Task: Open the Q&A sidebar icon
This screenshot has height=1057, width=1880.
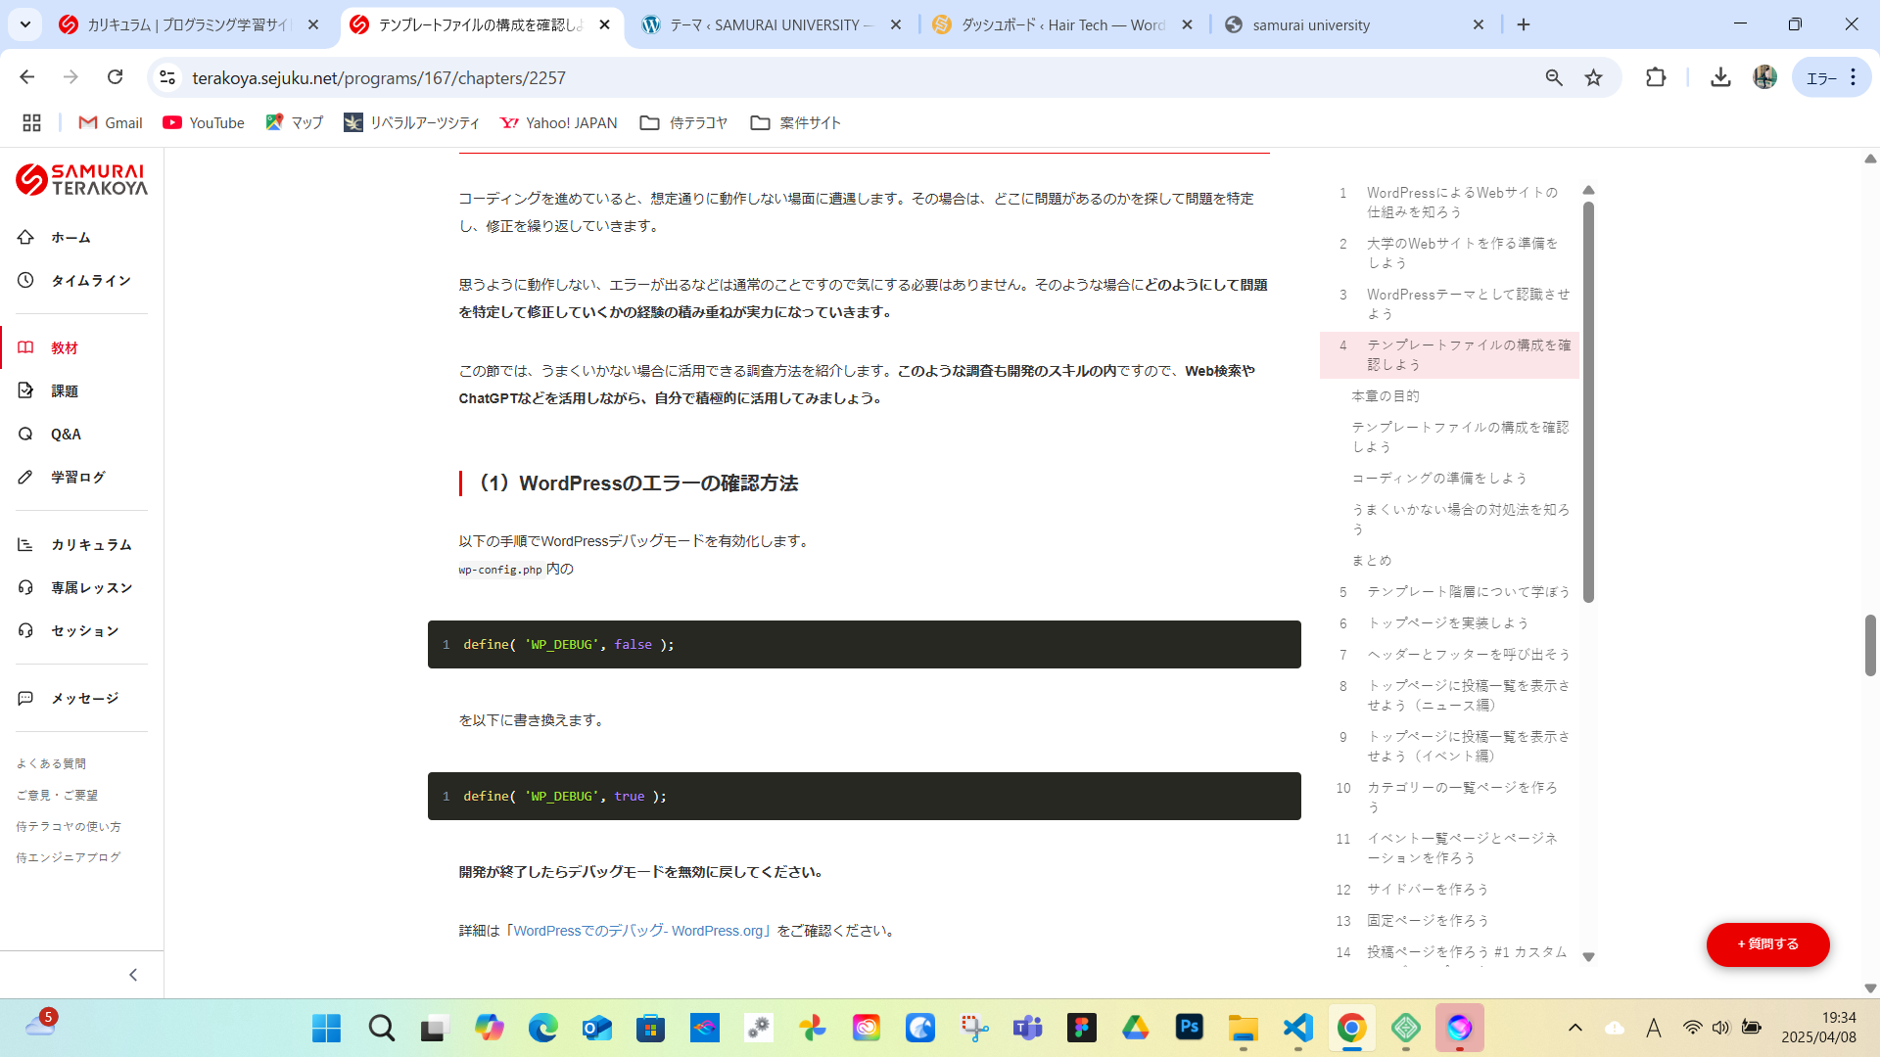Action: (25, 434)
